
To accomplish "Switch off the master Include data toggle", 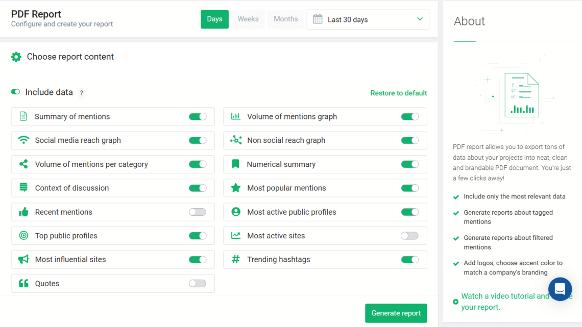I will (16, 92).
